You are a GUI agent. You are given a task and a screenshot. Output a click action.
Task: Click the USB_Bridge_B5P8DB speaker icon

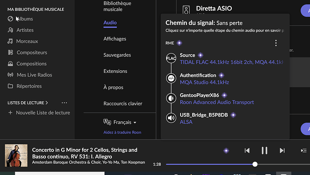[x=171, y=118]
